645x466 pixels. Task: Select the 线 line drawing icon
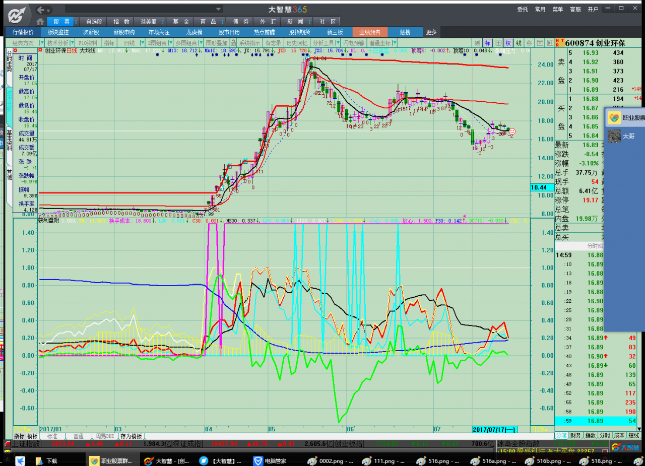[x=519, y=43]
